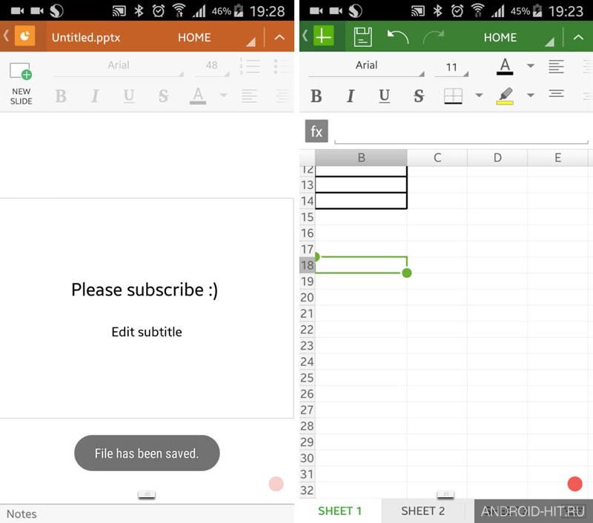
Task: Open font color options in spreadsheet
Action: (531, 66)
